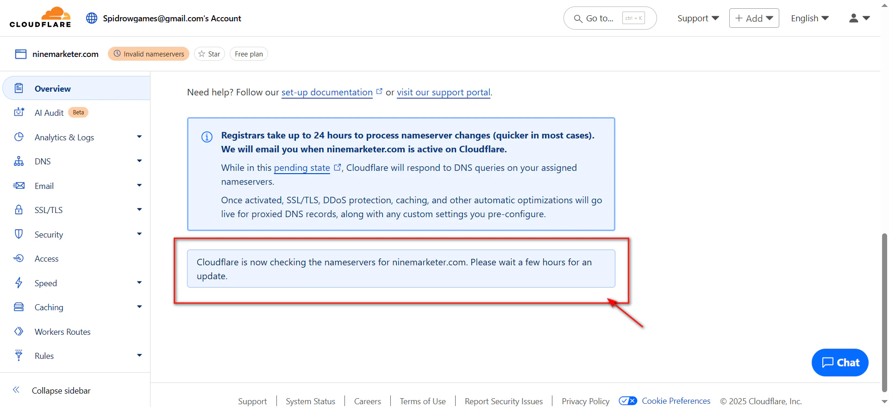889x407 pixels.
Task: Expand the Email menu arrow
Action: (139, 185)
